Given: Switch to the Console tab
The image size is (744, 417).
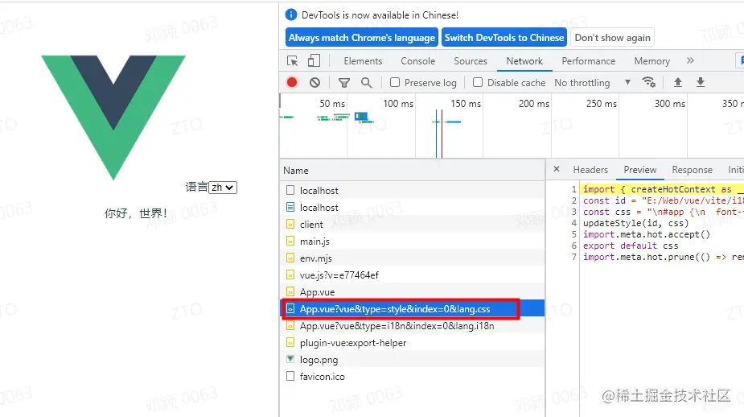Looking at the screenshot, I should (x=418, y=61).
